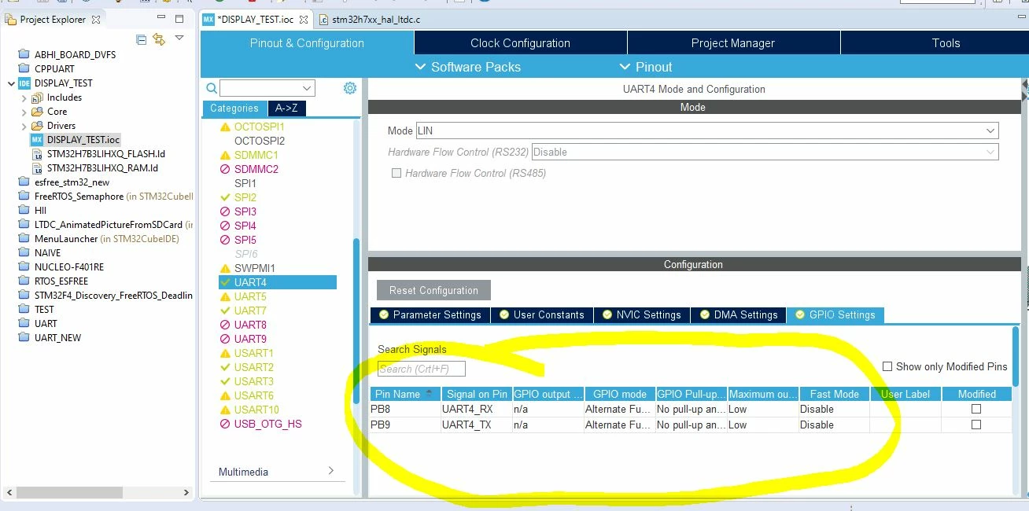The height and width of the screenshot is (511, 1029).
Task: Click IDE icon of DISPLAY_TEST project
Action: (24, 83)
